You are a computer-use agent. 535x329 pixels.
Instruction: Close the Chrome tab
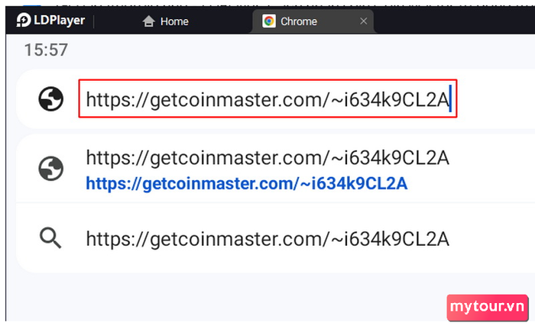tap(364, 21)
